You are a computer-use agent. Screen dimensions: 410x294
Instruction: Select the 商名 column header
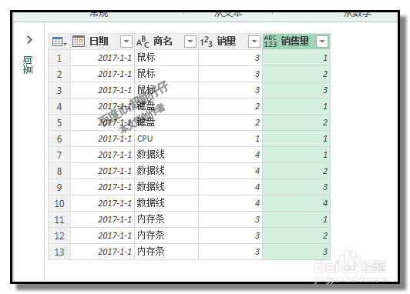coord(166,42)
